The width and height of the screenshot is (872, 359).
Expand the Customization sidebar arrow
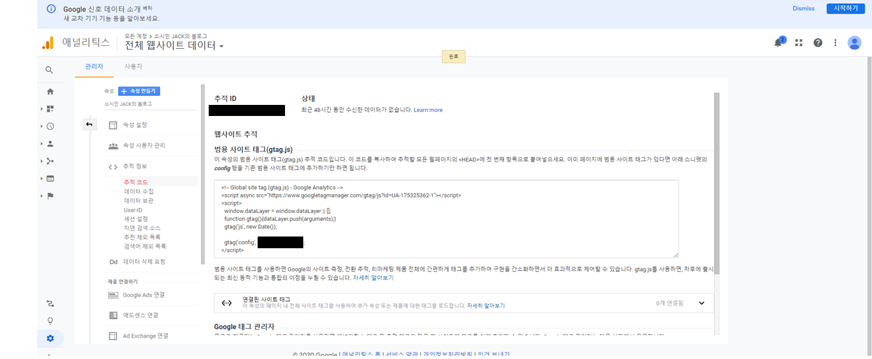point(42,109)
